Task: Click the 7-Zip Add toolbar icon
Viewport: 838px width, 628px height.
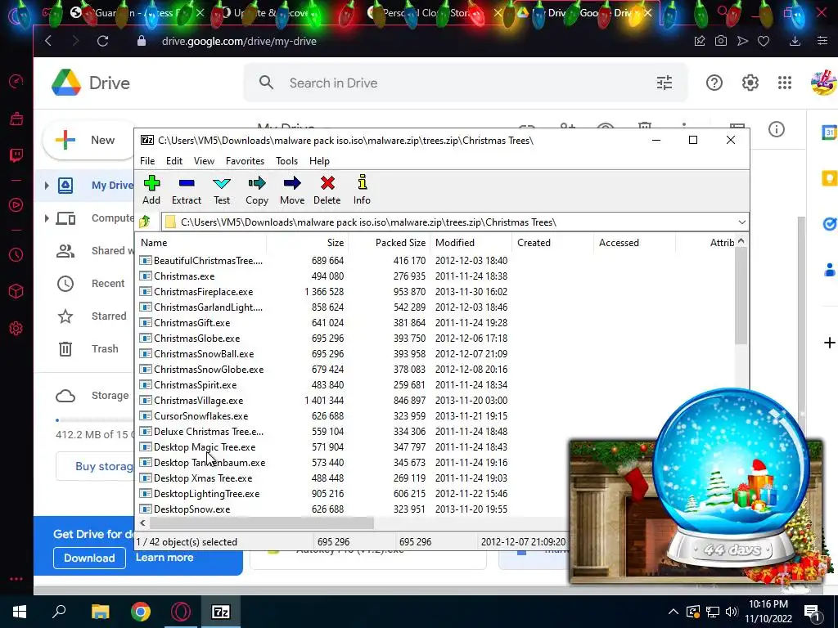Action: coord(151,184)
